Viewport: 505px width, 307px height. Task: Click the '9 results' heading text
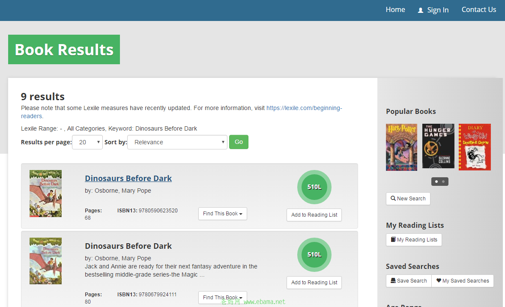(42, 96)
